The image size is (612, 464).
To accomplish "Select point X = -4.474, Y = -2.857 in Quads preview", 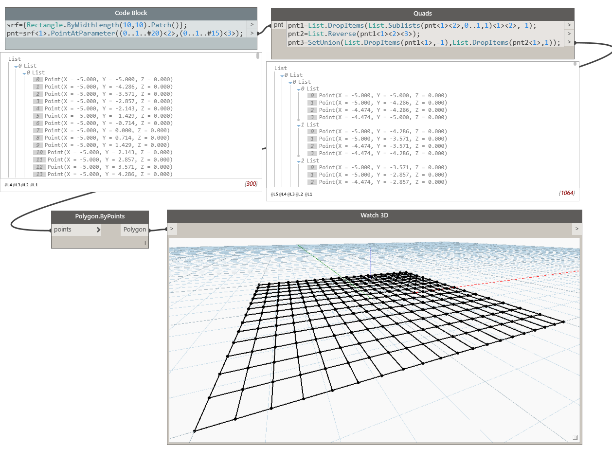I will pyautogui.click(x=378, y=182).
